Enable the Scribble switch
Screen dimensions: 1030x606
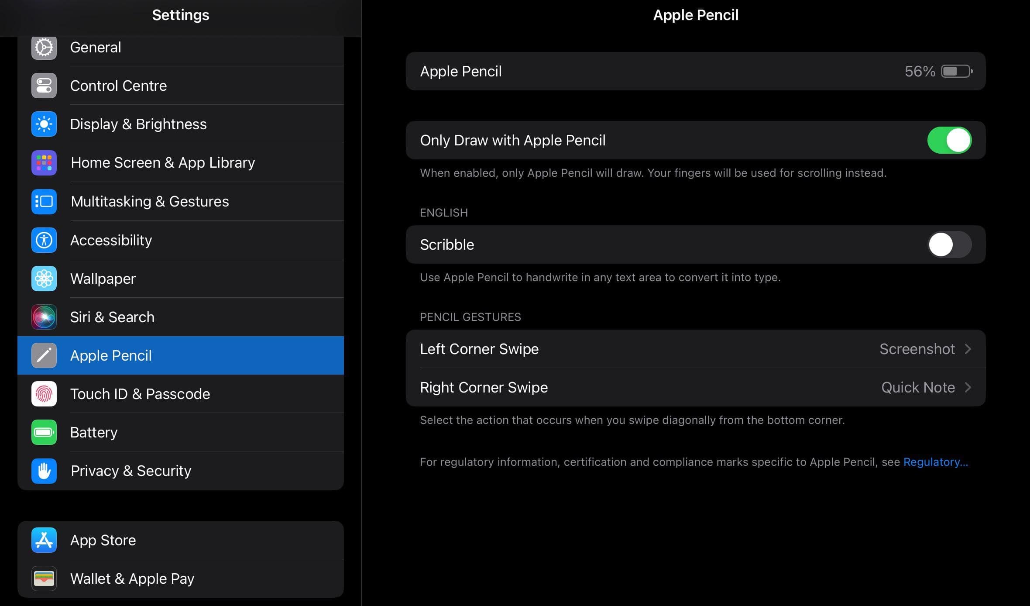click(949, 244)
